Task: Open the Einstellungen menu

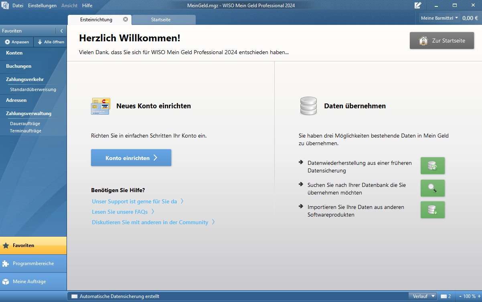Action: 42,5
